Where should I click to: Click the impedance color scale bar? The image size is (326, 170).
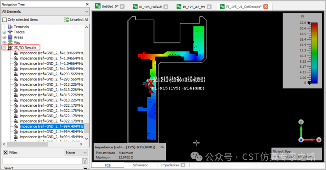point(314,53)
